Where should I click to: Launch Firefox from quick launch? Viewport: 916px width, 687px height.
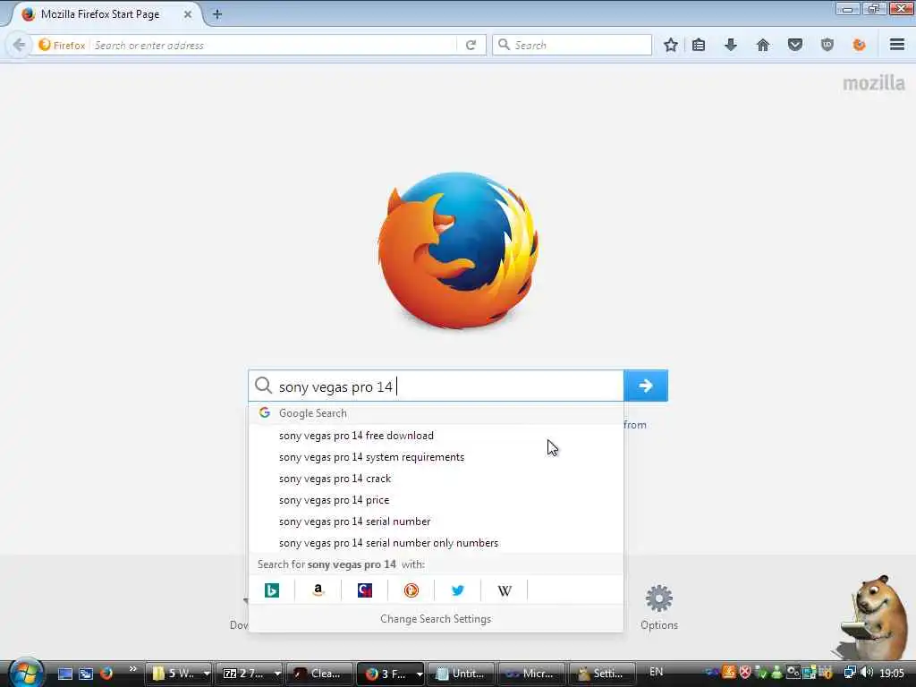[106, 673]
